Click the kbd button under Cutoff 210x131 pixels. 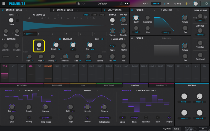[136, 32]
